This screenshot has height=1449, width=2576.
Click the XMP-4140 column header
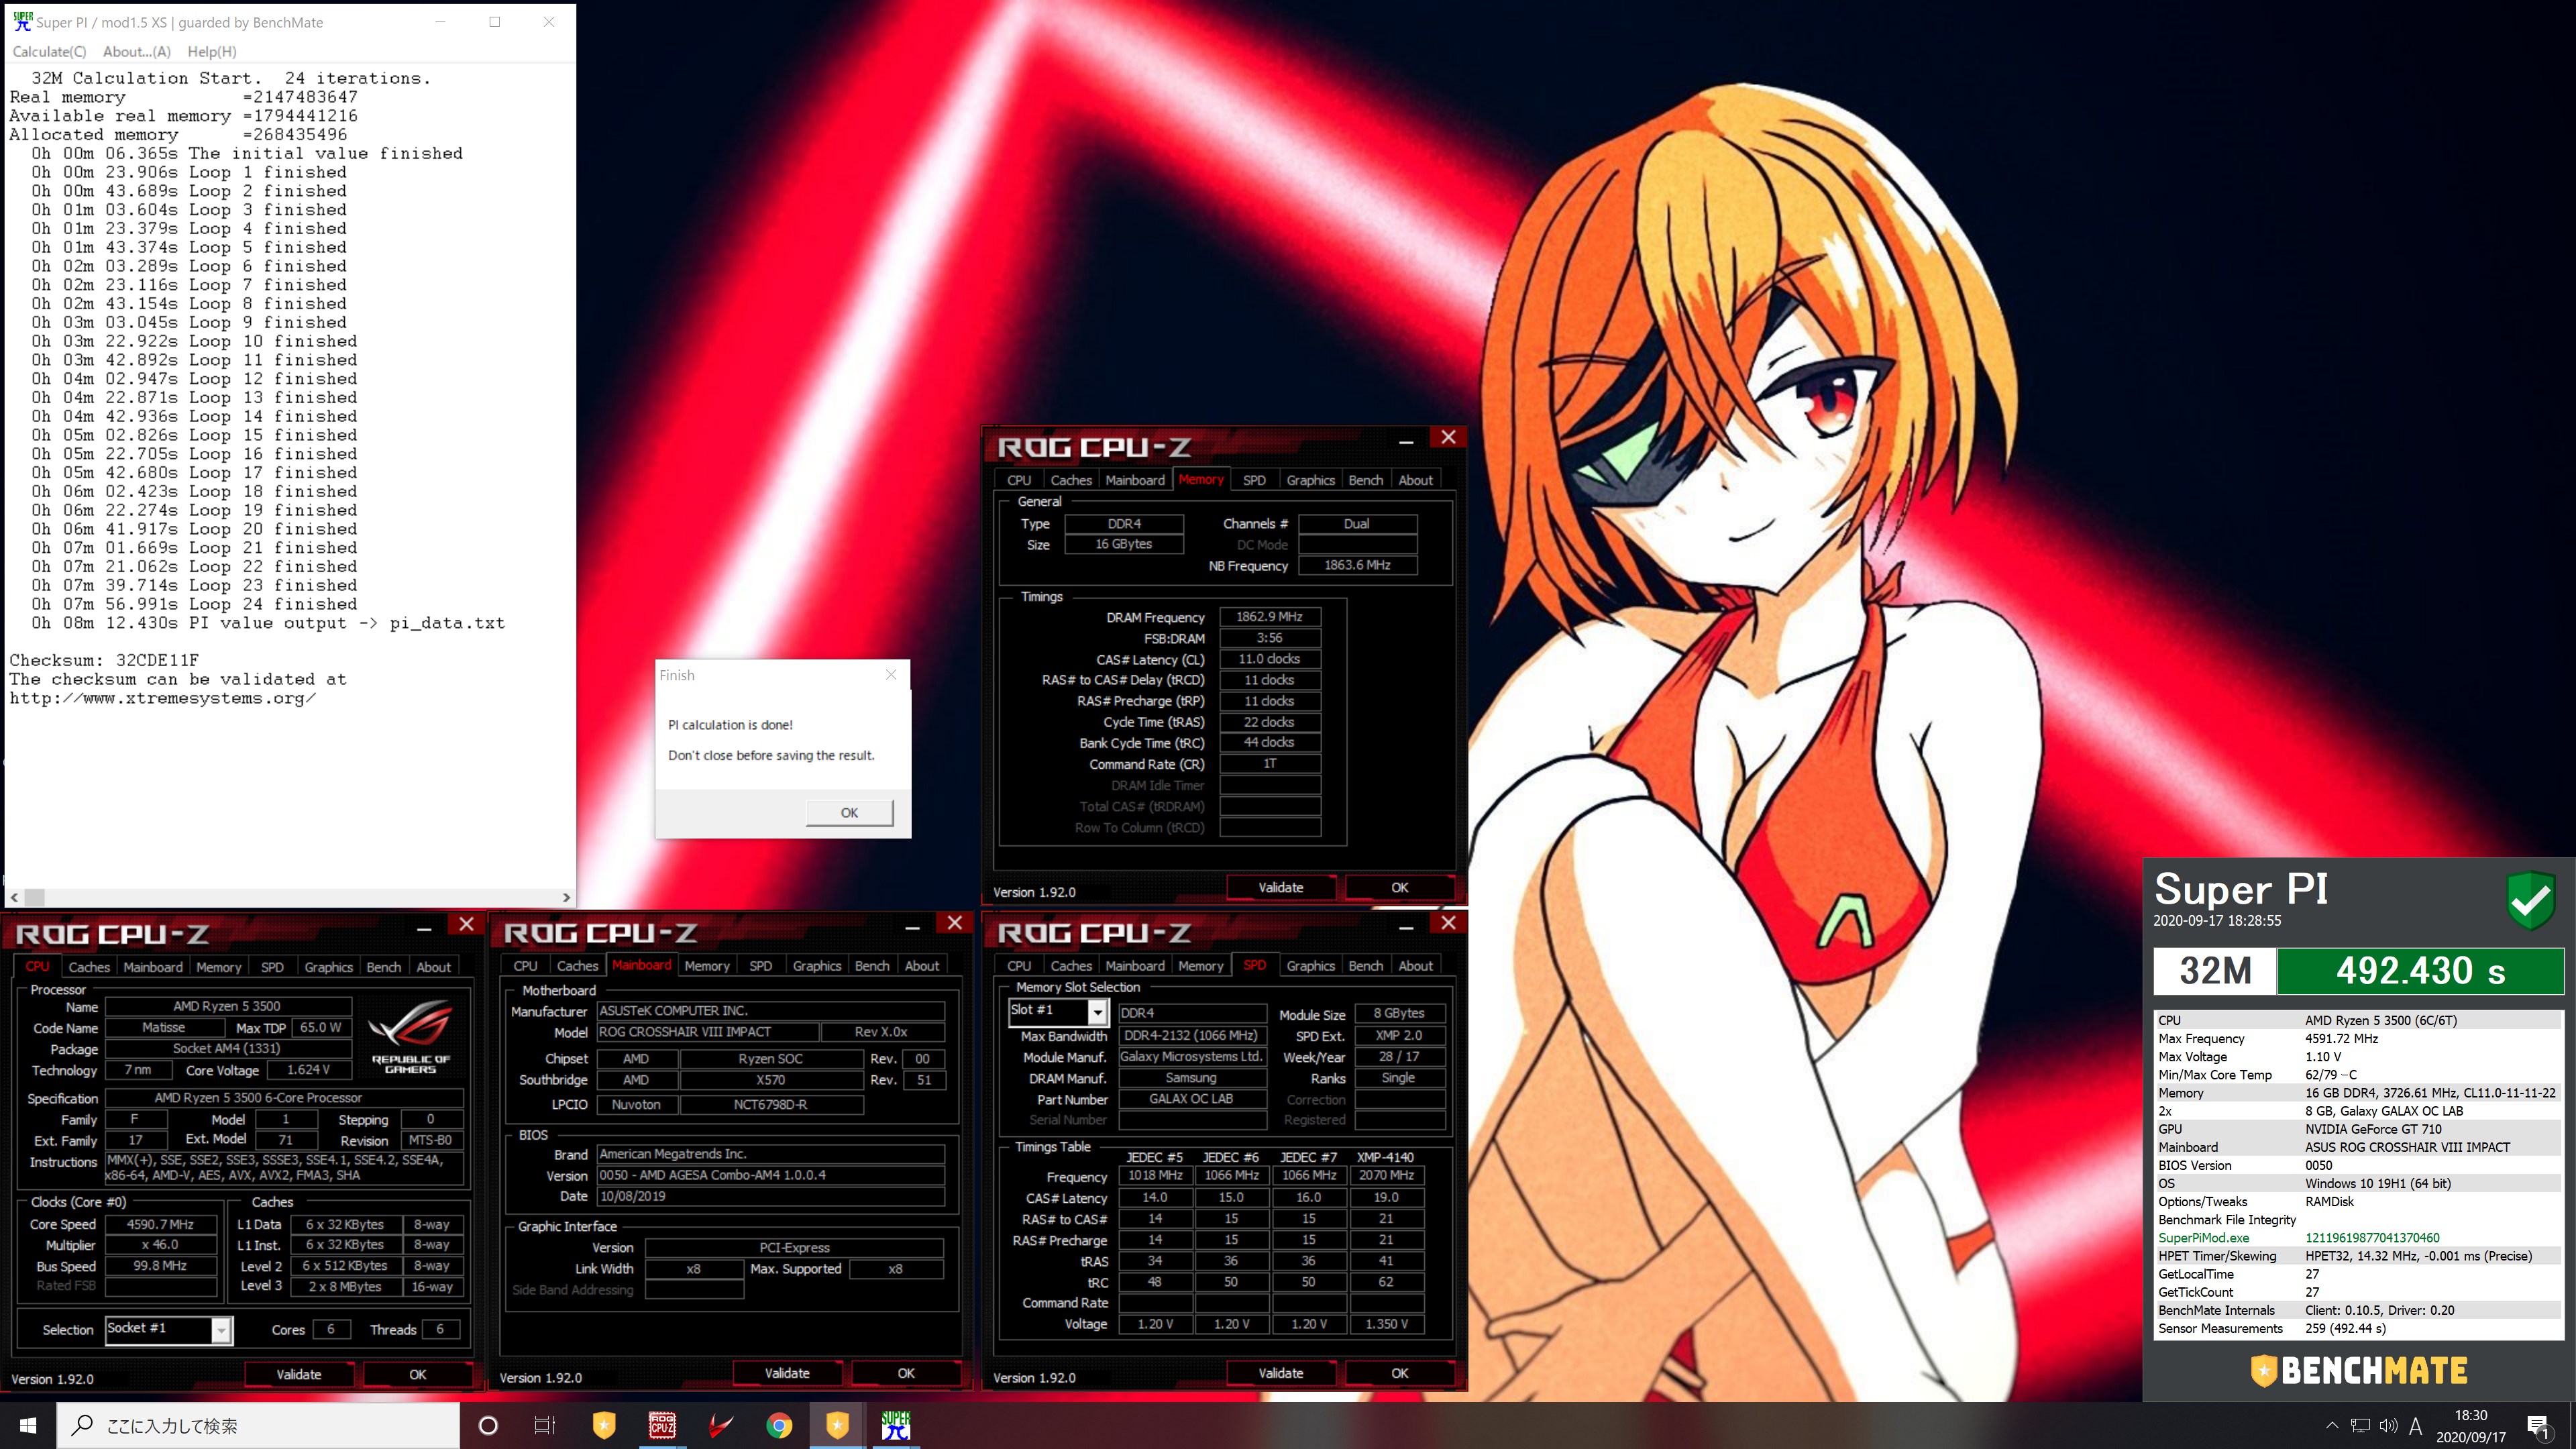[x=1385, y=1156]
